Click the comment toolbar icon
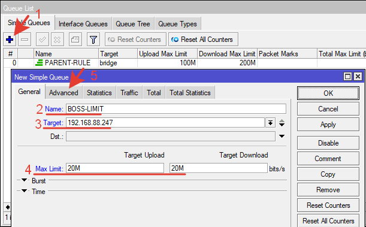This screenshot has width=366, height=227. click(75, 40)
